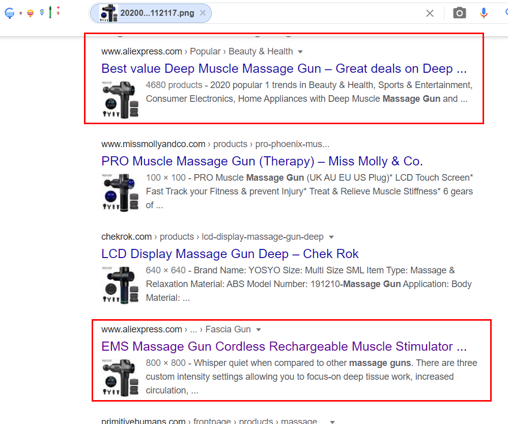Start voice search with the microphone icon
This screenshot has width=508, height=424.
pos(484,13)
